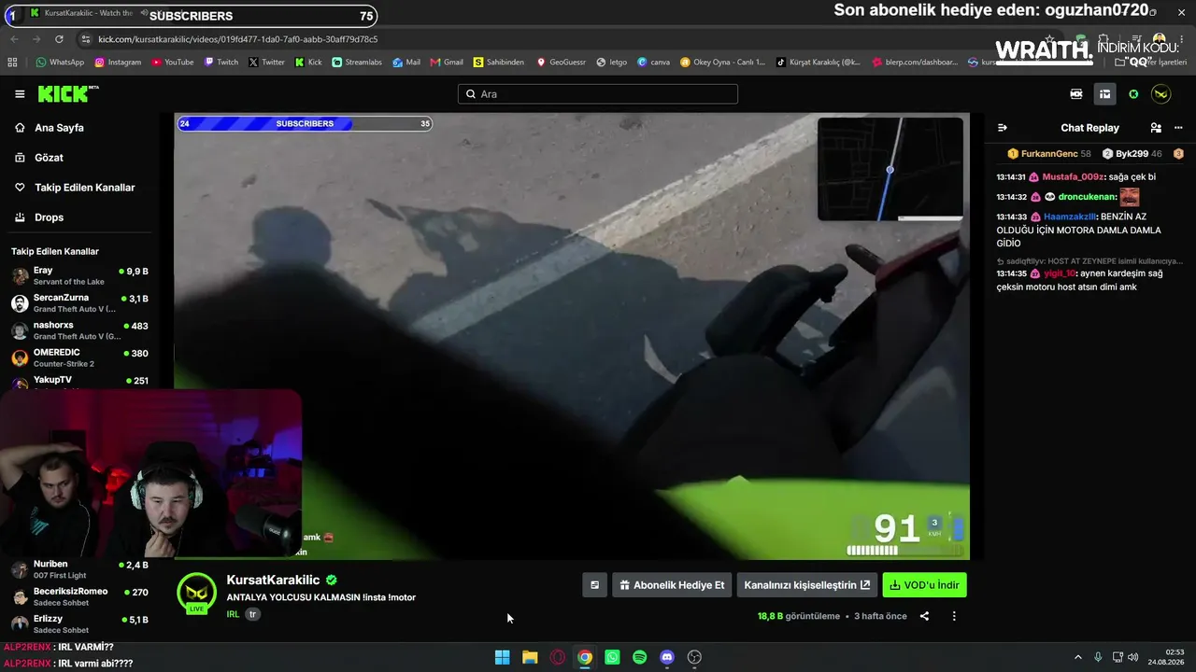Open KursatKarakilic channel avatar
The image size is (1196, 672).
pyautogui.click(x=196, y=594)
